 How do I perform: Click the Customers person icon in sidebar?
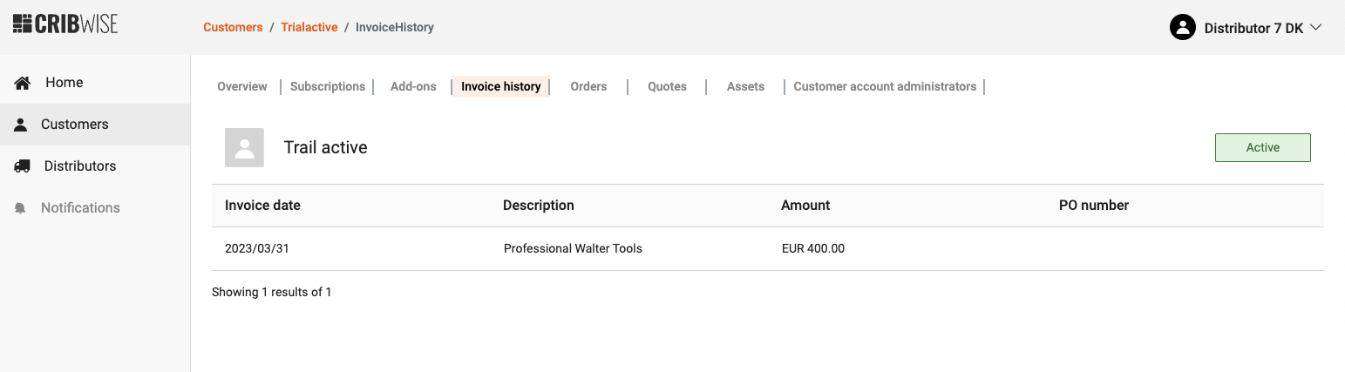click(x=21, y=125)
